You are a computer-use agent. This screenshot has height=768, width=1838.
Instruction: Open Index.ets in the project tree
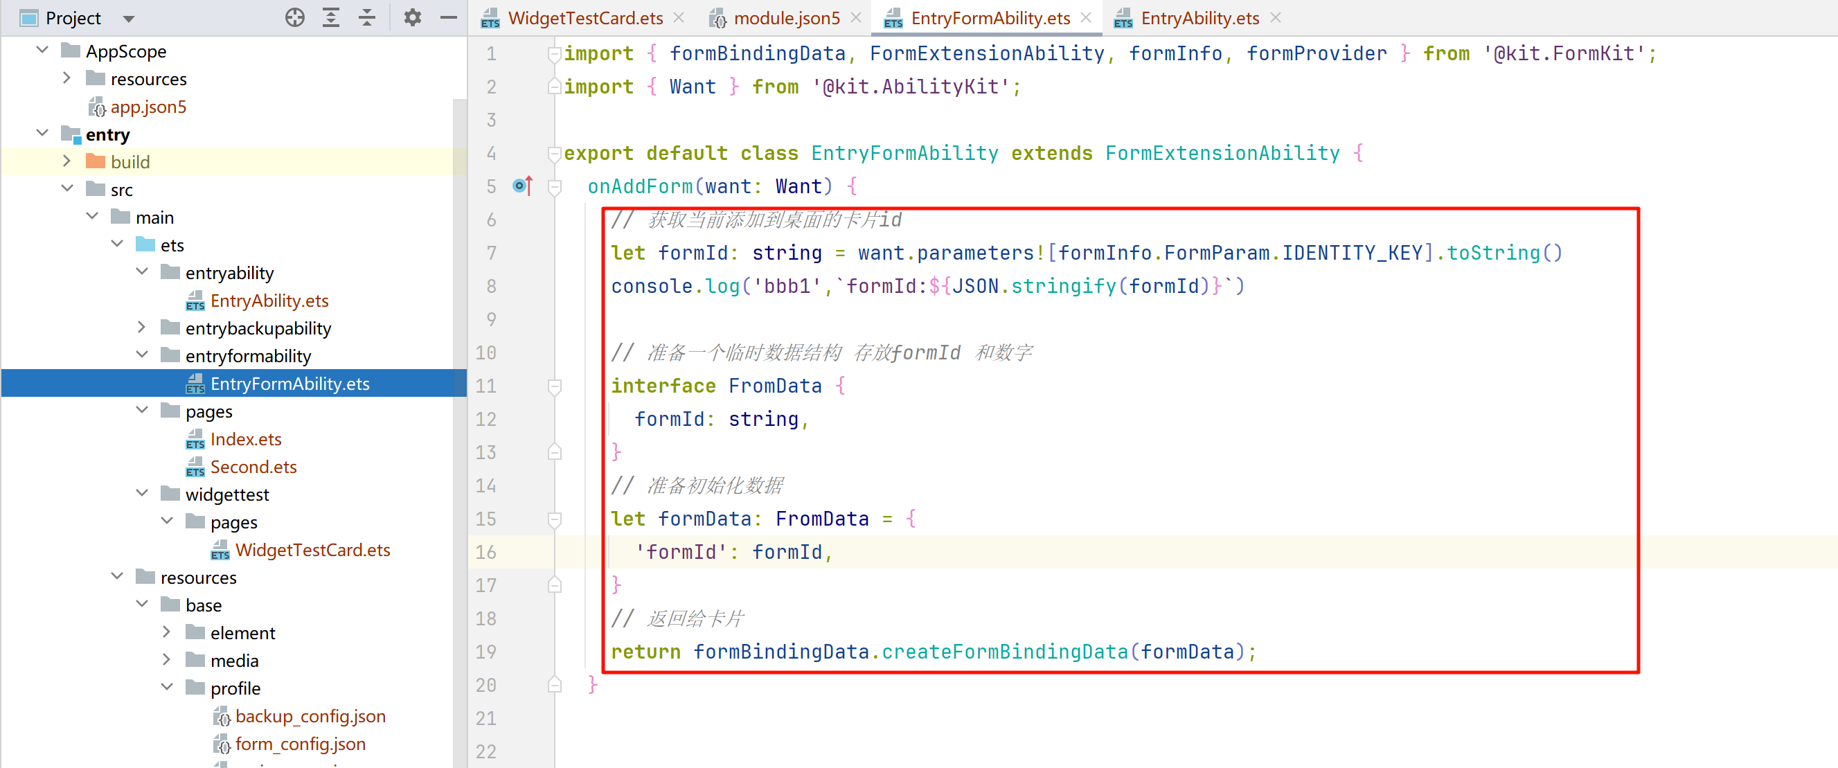pos(245,439)
